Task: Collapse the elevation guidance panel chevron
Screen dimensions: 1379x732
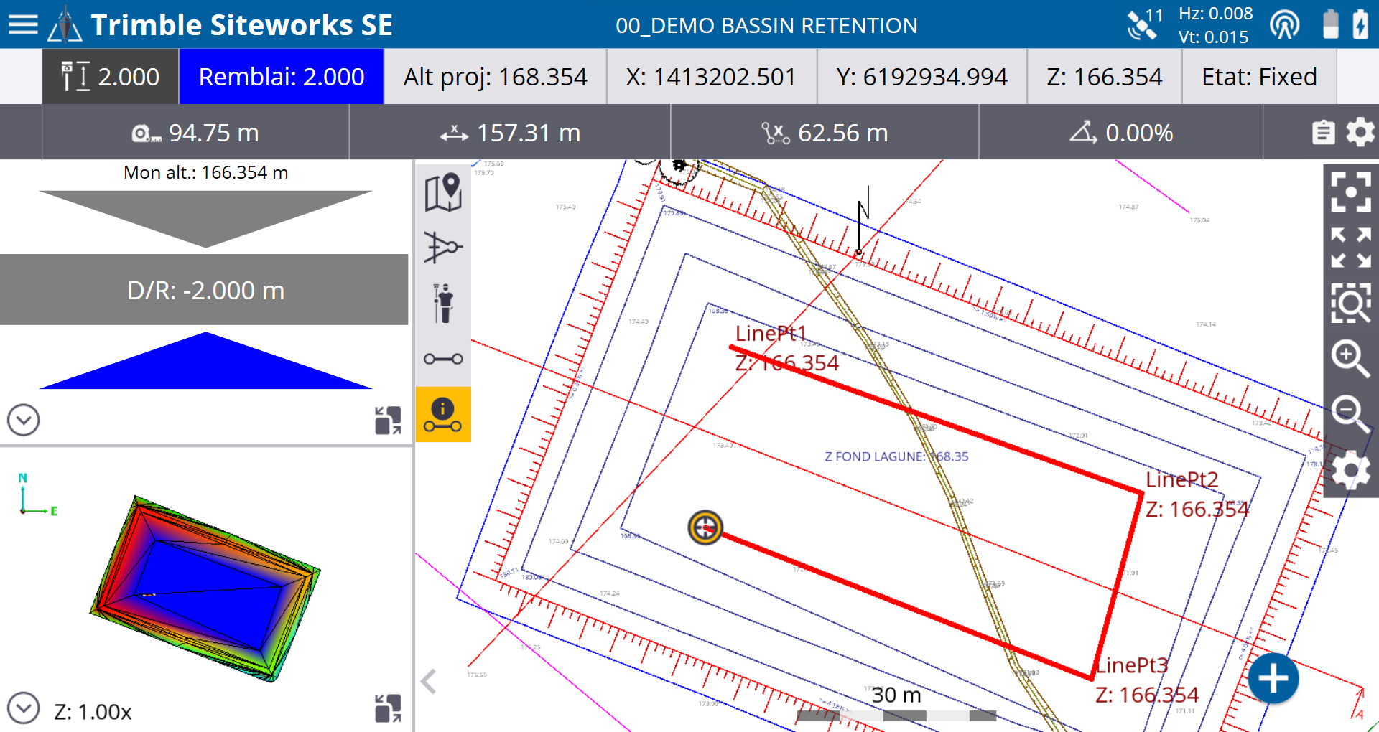Action: click(23, 420)
